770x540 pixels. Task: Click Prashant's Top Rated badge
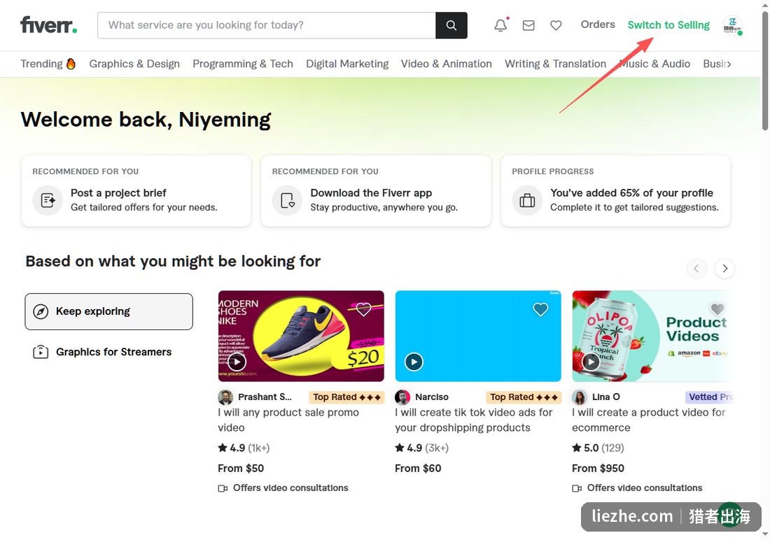tap(346, 397)
